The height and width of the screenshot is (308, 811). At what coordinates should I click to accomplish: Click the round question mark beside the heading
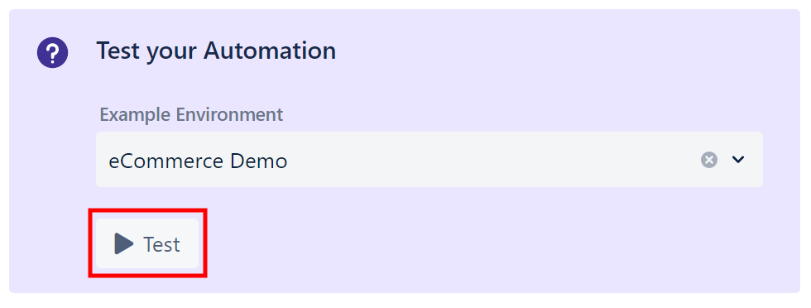click(52, 52)
